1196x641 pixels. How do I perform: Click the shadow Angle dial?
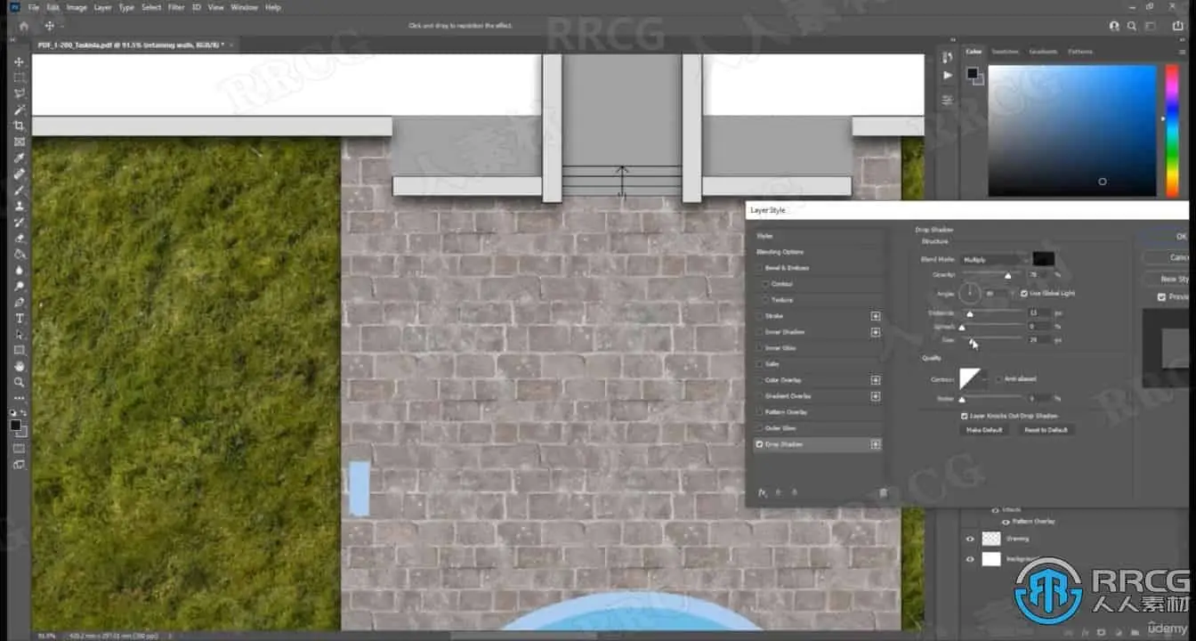969,293
